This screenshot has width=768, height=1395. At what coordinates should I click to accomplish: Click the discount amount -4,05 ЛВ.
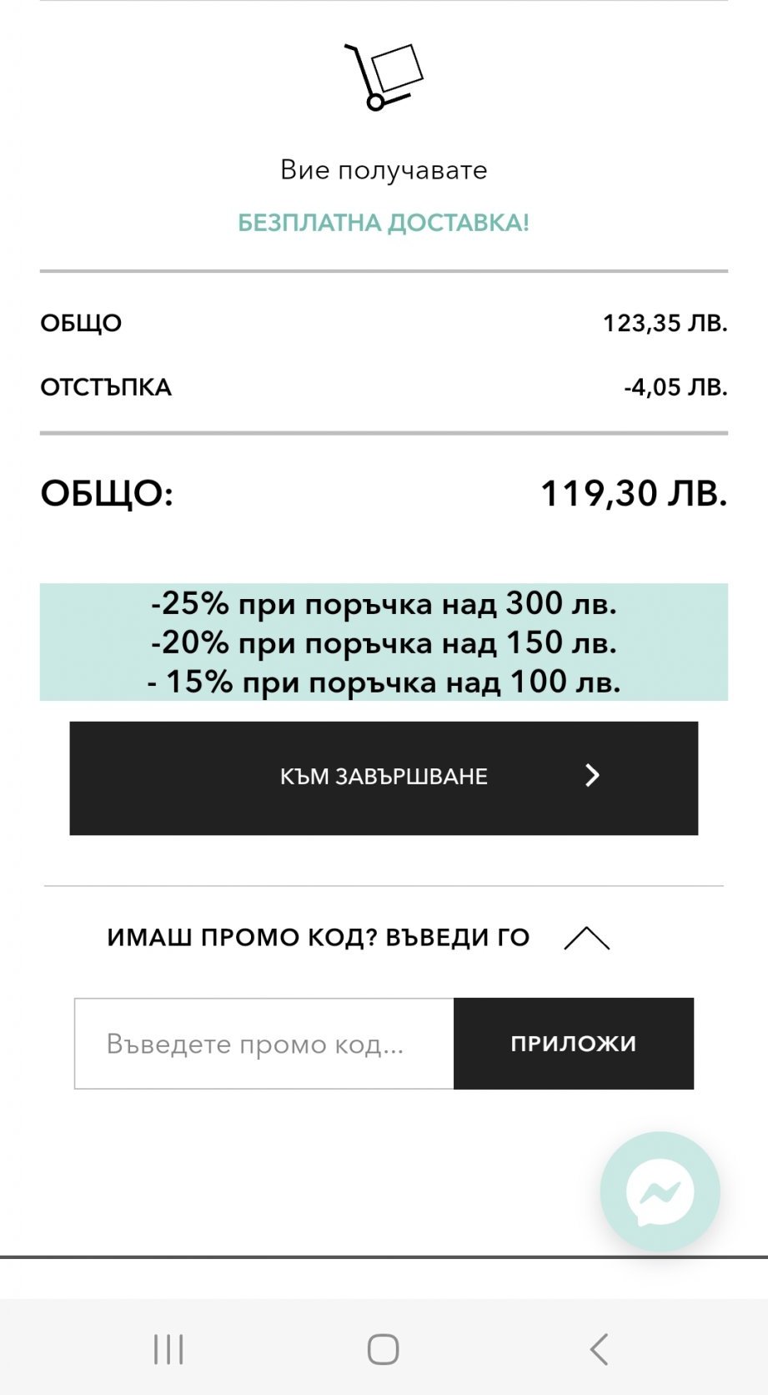click(675, 387)
